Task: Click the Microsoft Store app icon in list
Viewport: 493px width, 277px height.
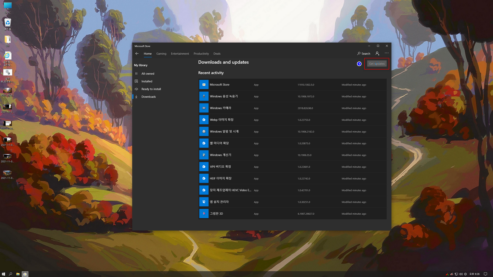Action: click(x=204, y=85)
